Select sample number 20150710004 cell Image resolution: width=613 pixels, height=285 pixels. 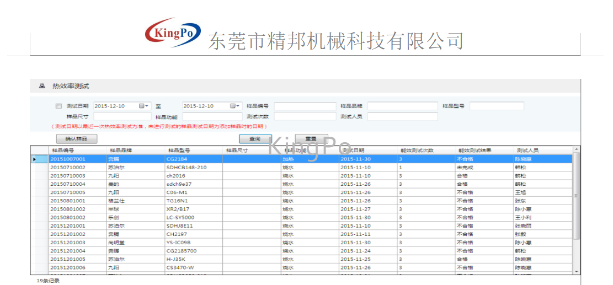[77, 184]
